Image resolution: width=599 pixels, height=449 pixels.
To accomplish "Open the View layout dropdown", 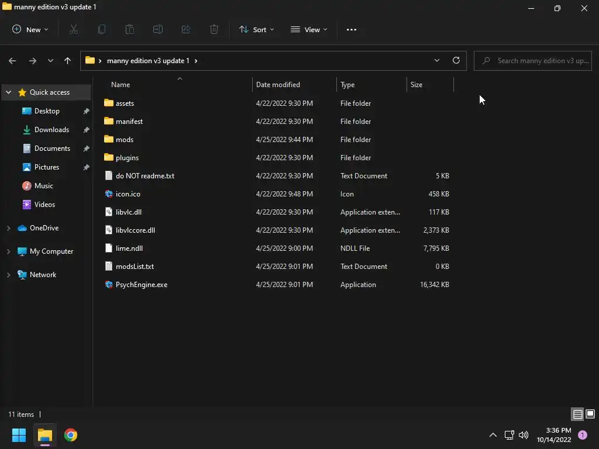I will (x=309, y=29).
